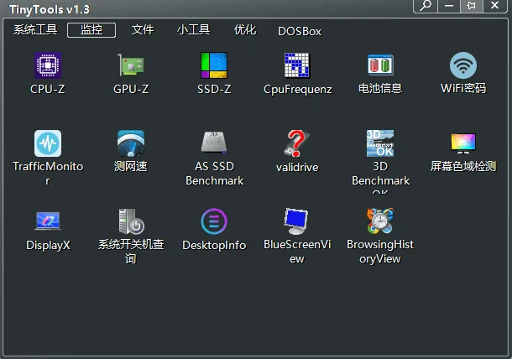The image size is (512, 359).
Task: Open BlueScreenView
Action: (x=297, y=222)
